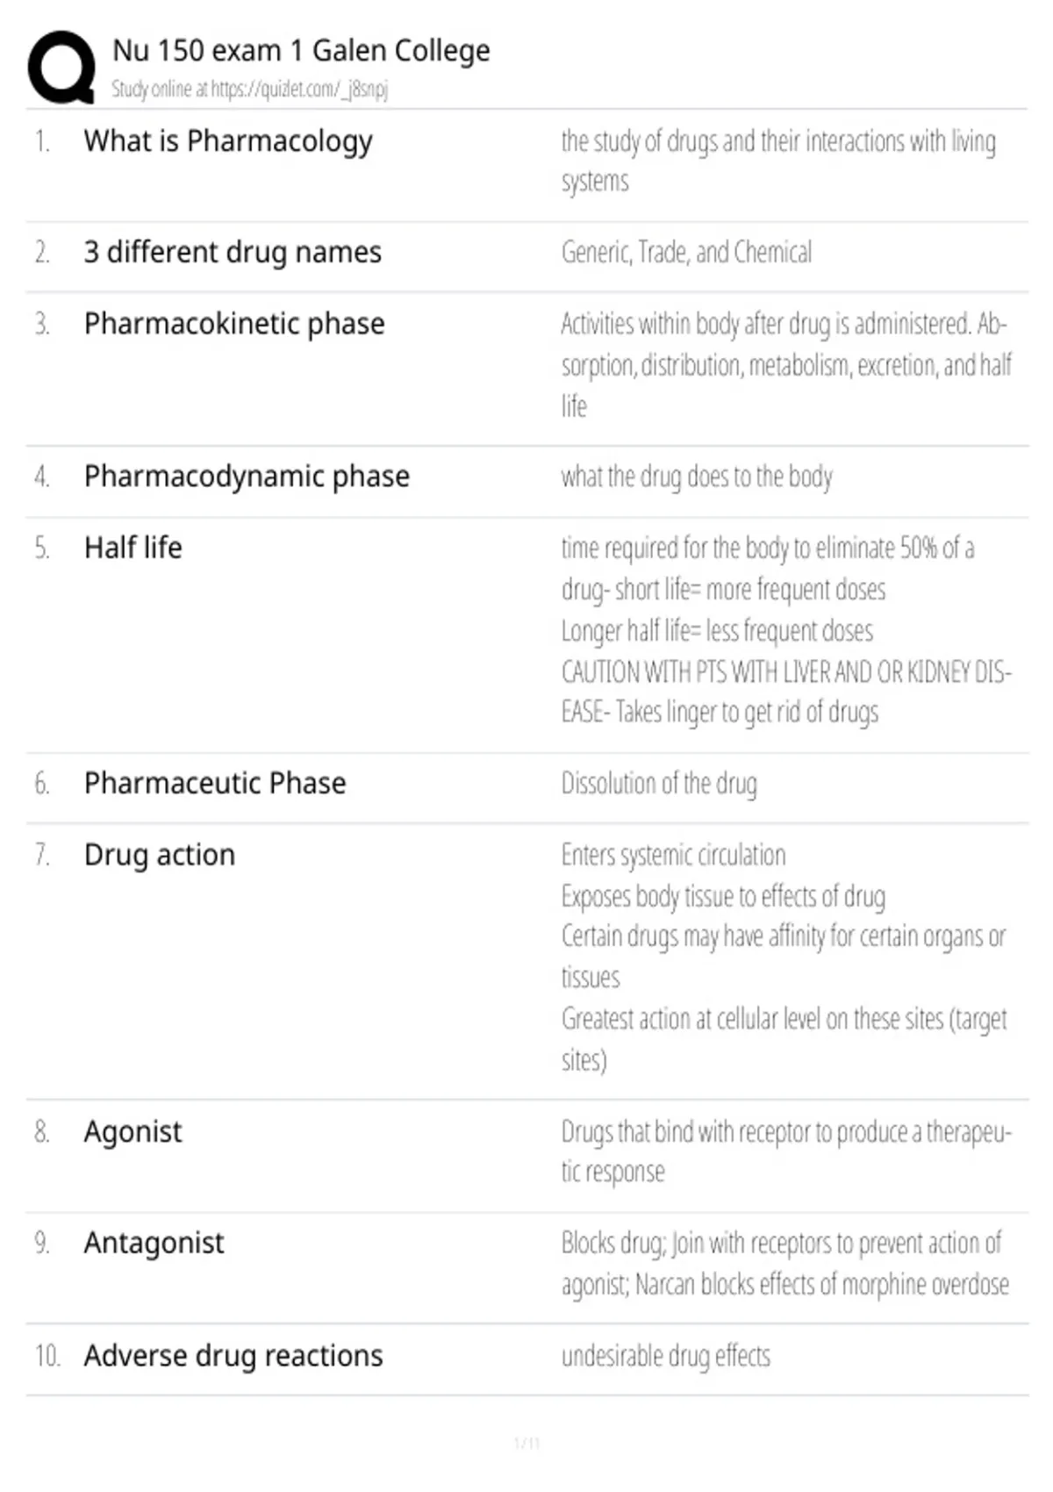Select the 'Pharmacodynamic phase' term

(x=247, y=477)
